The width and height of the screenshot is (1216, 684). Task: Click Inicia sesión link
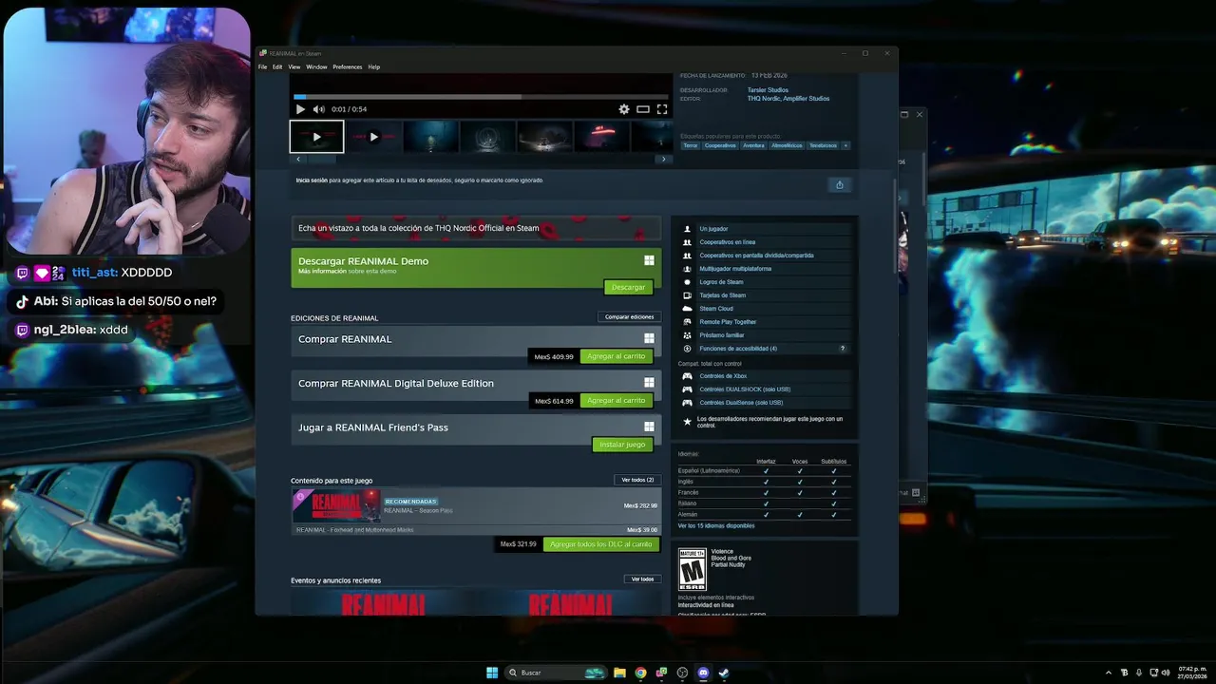point(311,180)
